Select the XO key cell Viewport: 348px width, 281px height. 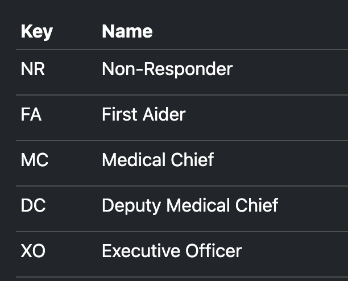(x=33, y=251)
